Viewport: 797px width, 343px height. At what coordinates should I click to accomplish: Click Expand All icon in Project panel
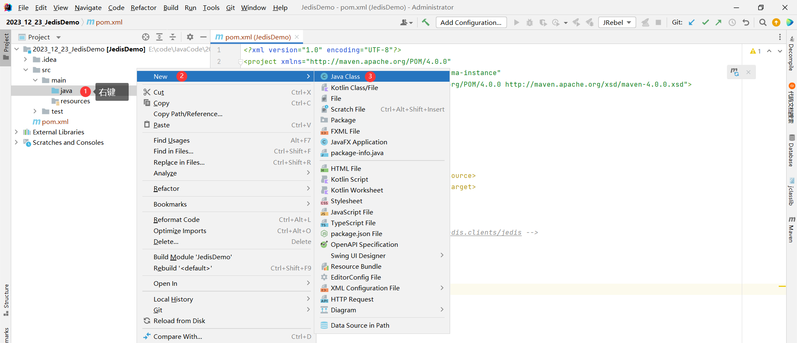pos(159,37)
